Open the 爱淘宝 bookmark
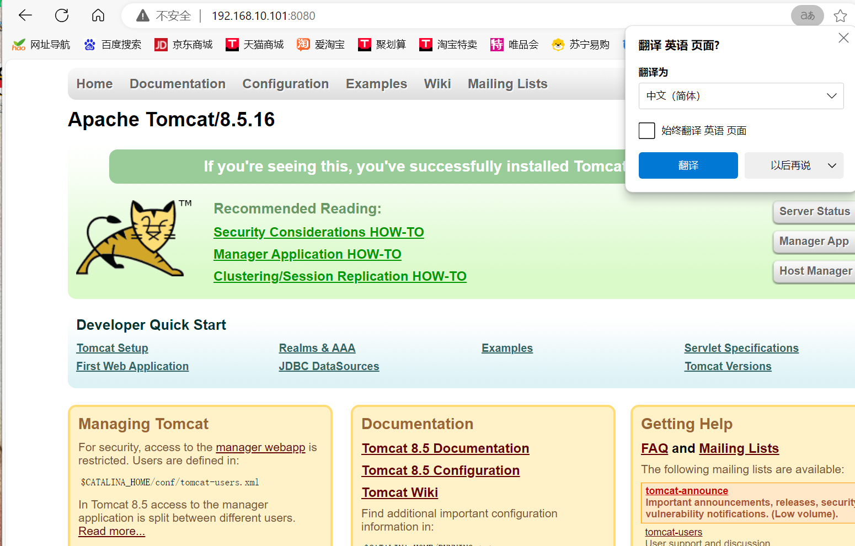The height and width of the screenshot is (546, 855). [x=320, y=45]
